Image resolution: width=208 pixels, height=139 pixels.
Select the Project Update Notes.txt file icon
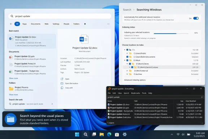click(x=11, y=65)
